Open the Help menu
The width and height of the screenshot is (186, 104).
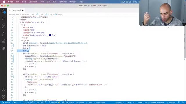pos(81,2)
